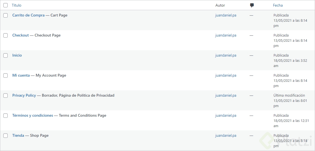Select the Checkout page checkbox
This screenshot has width=315, height=151.
[x=5, y=35]
